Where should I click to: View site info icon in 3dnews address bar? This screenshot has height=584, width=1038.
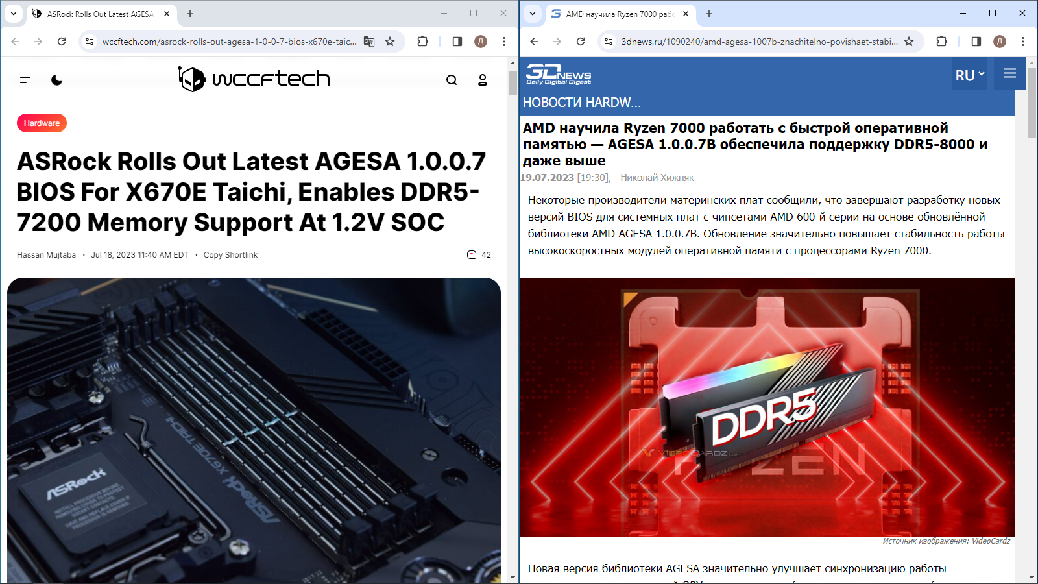coord(609,42)
